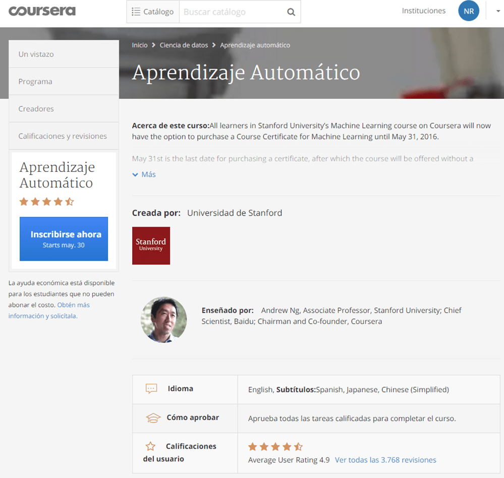The image size is (504, 478).
Task: Click Andrew Ng's instructor photo
Action: point(163,319)
